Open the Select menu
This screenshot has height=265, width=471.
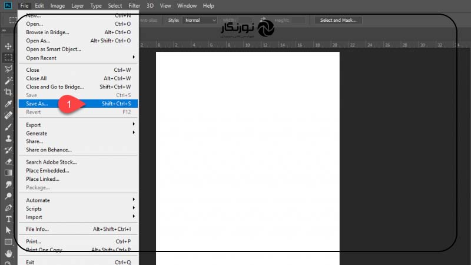[x=115, y=6]
